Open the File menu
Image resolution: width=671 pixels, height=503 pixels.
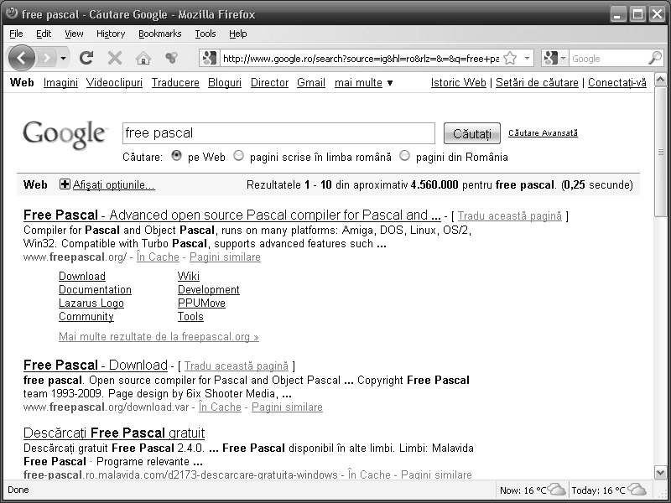point(16,34)
